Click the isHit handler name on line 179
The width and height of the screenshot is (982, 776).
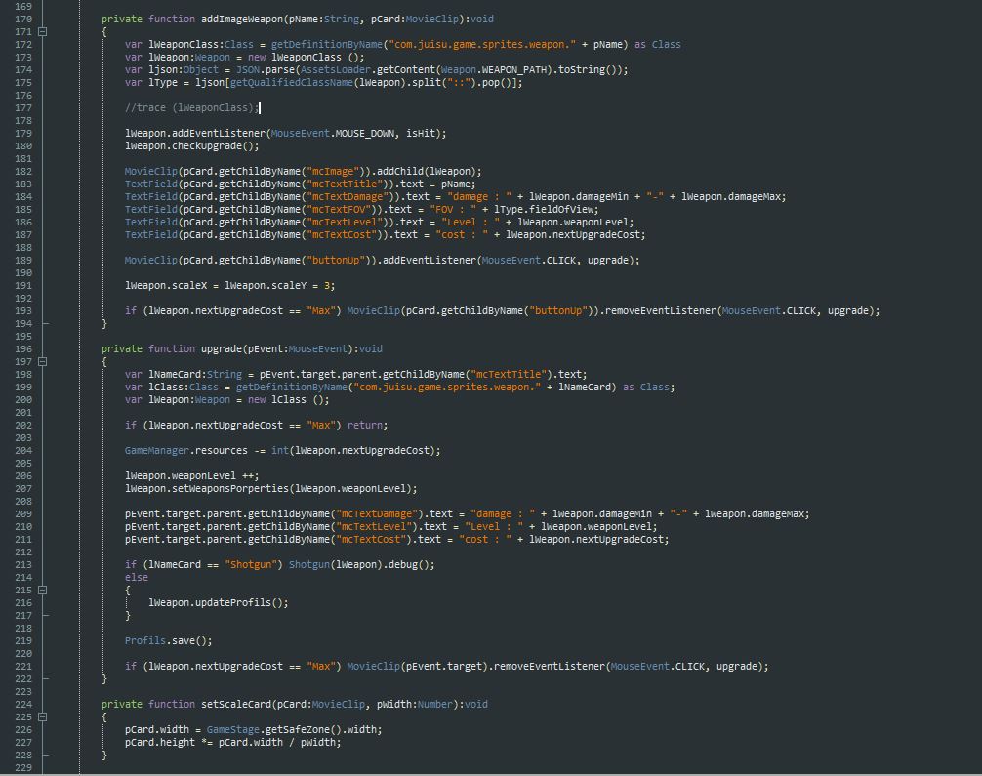(421, 134)
